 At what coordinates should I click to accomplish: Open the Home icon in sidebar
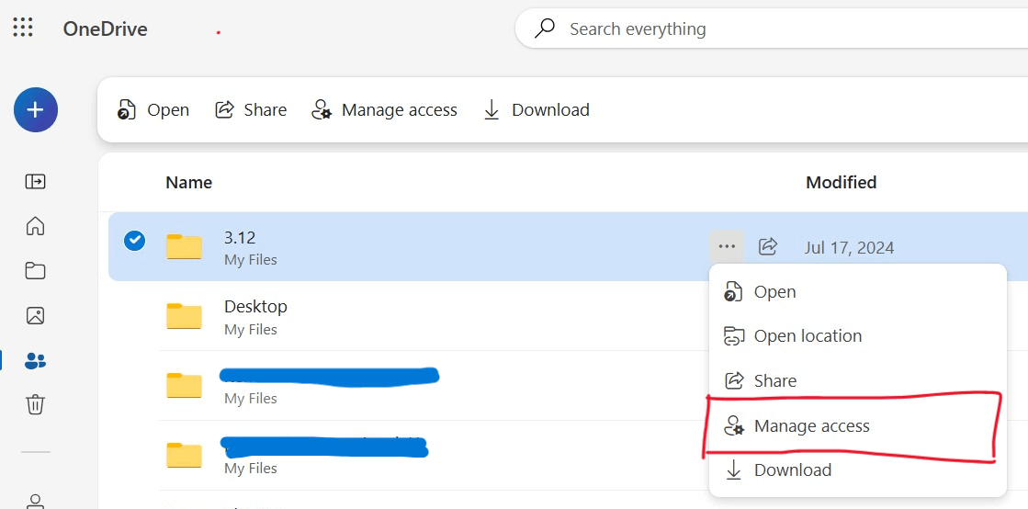click(x=35, y=226)
